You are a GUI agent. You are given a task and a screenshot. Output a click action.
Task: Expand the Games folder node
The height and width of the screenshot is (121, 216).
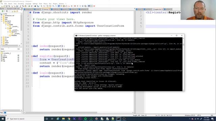[1, 43]
